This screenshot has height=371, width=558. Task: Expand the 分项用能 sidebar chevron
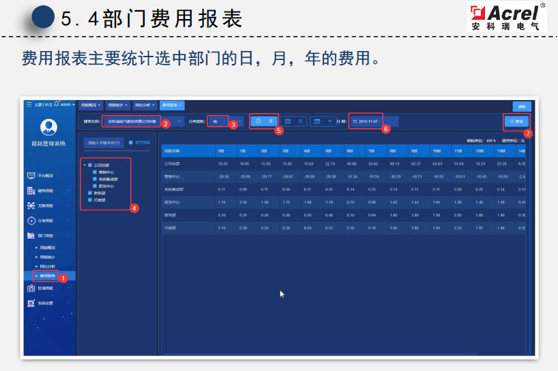point(69,221)
